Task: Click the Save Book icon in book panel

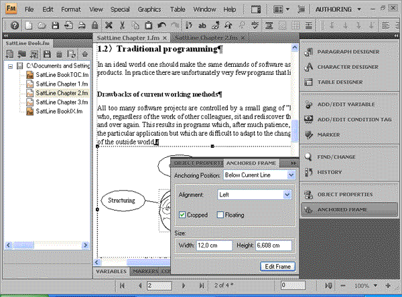Action: coord(48,55)
